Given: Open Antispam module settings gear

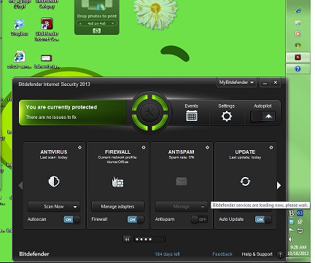Looking at the screenshot, I should pos(207,147).
